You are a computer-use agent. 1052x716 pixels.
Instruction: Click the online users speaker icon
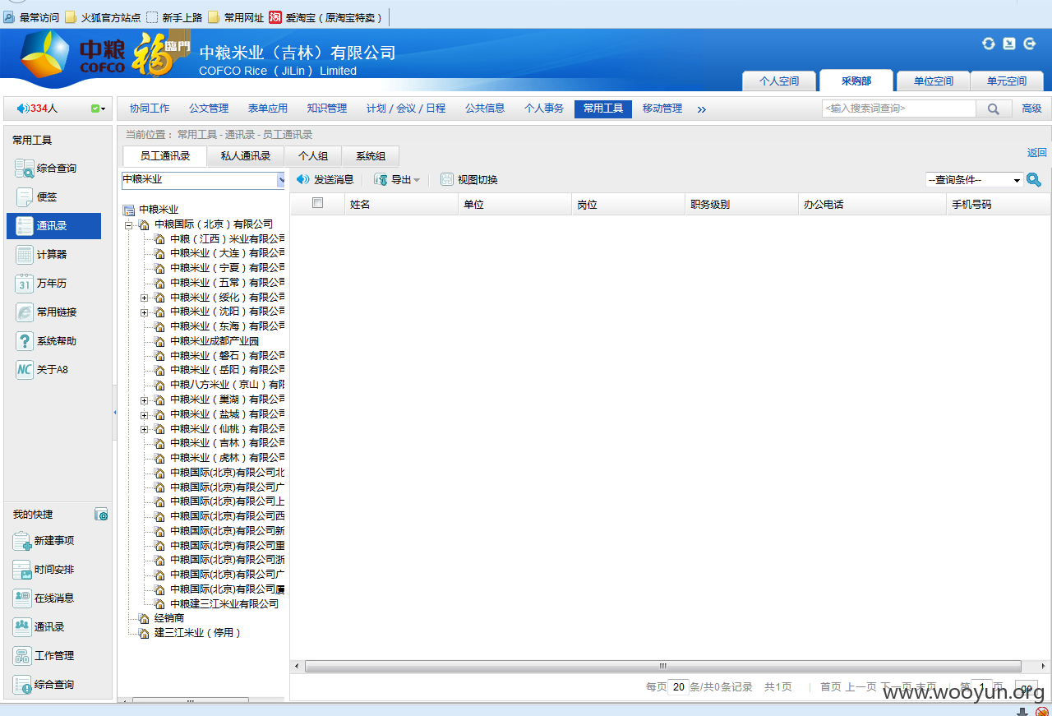coord(22,109)
